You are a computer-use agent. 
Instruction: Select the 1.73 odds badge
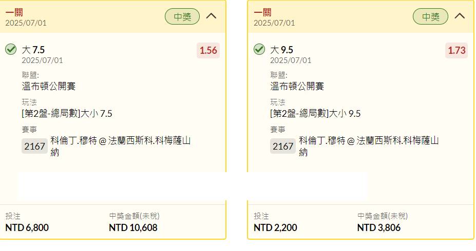coord(456,50)
